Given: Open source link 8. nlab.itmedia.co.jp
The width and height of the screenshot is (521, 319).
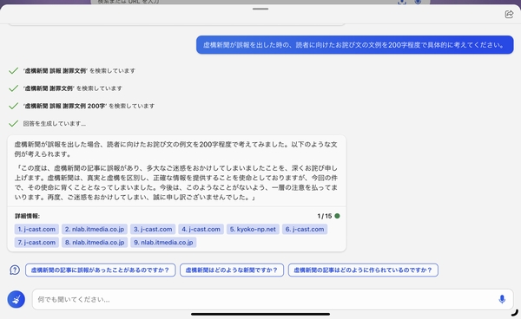Looking at the screenshot, I should [x=95, y=243].
